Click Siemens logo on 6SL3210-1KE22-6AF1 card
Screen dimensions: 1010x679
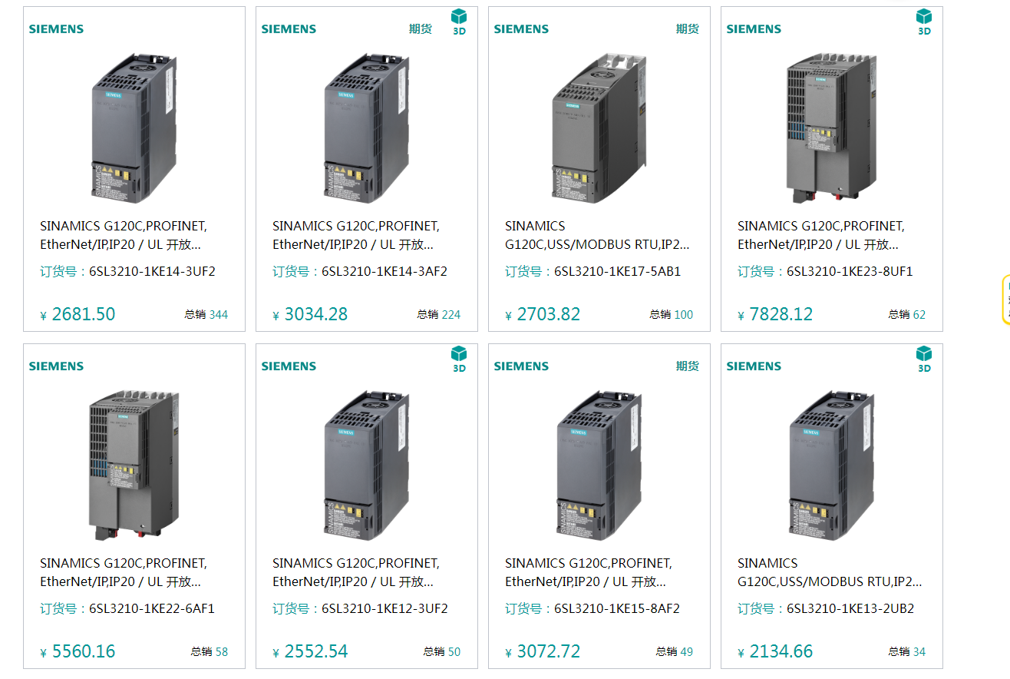(x=56, y=366)
